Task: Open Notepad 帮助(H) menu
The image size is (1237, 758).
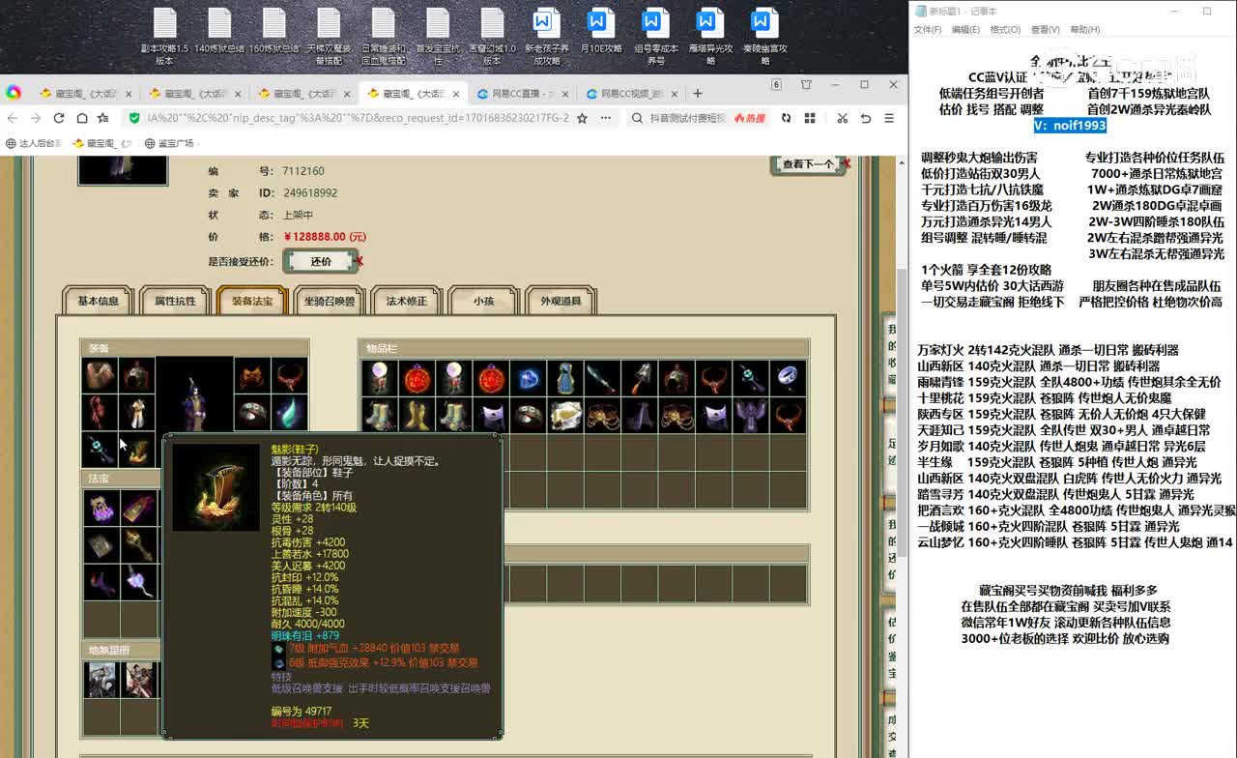Action: [x=1084, y=30]
